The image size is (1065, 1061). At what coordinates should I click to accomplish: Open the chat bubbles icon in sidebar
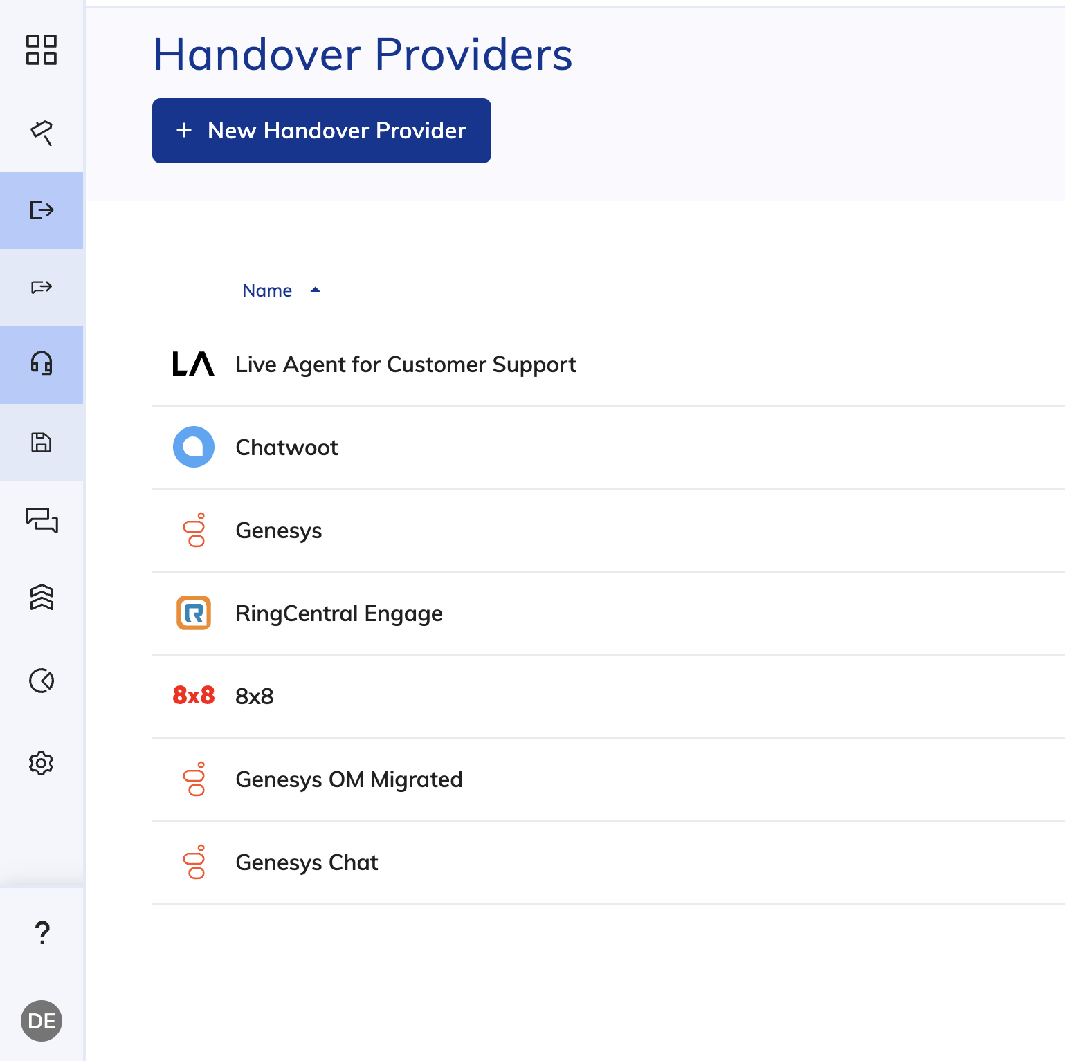click(42, 520)
